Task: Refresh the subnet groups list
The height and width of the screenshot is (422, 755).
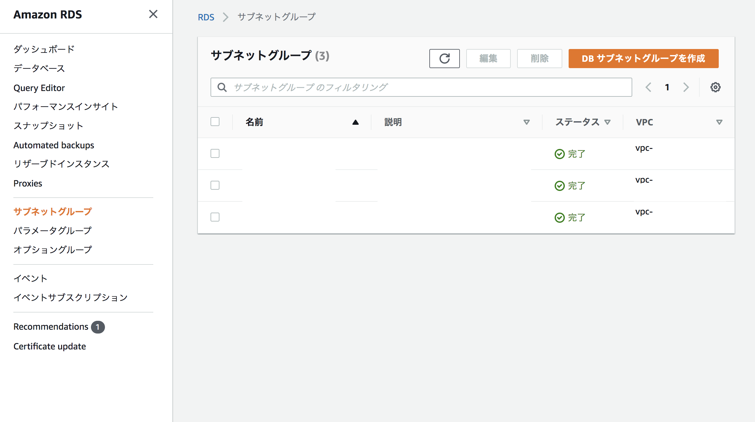Action: click(444, 59)
